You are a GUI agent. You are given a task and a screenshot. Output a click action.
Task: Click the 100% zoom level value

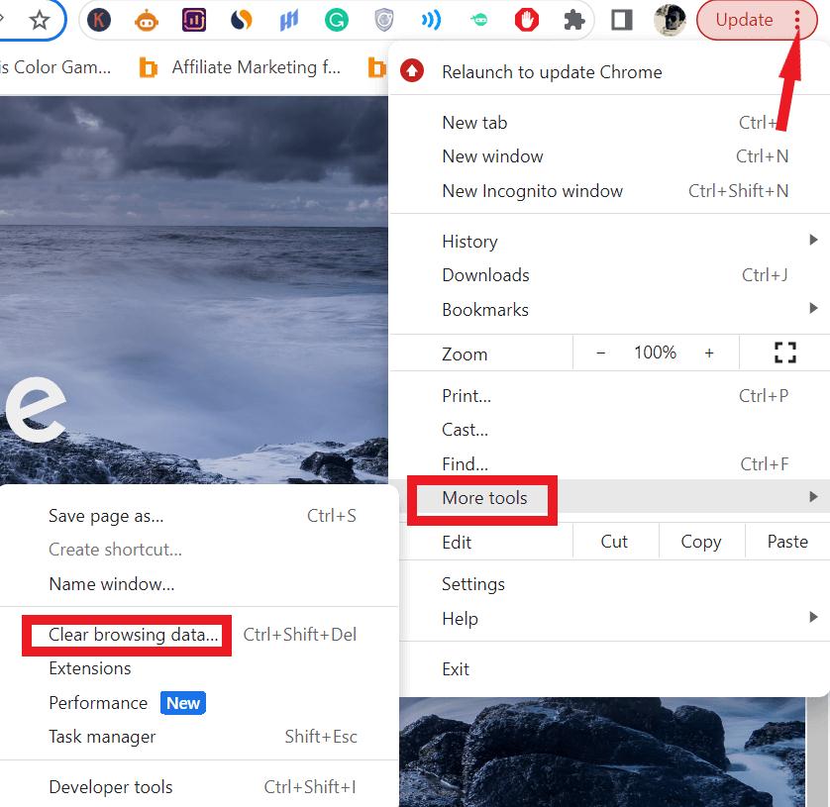(656, 353)
